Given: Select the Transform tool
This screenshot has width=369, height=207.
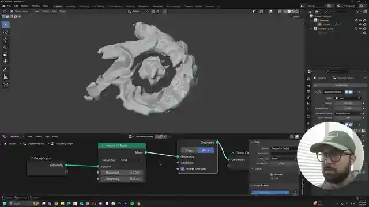Looking at the screenshot, I should (x=6, y=62).
